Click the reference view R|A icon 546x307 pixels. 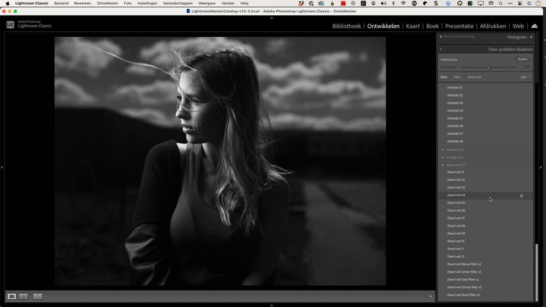click(23, 296)
